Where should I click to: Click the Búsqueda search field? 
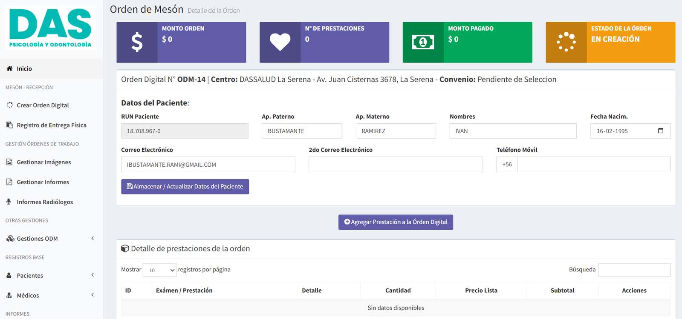coord(634,270)
